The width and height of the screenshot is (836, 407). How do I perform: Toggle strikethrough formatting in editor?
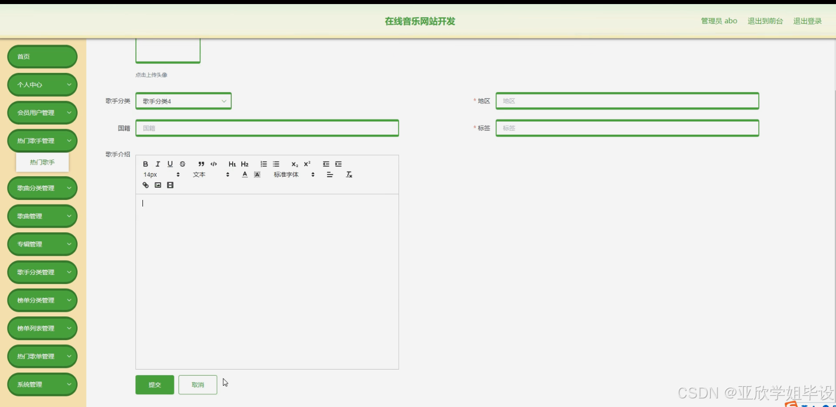pyautogui.click(x=183, y=164)
